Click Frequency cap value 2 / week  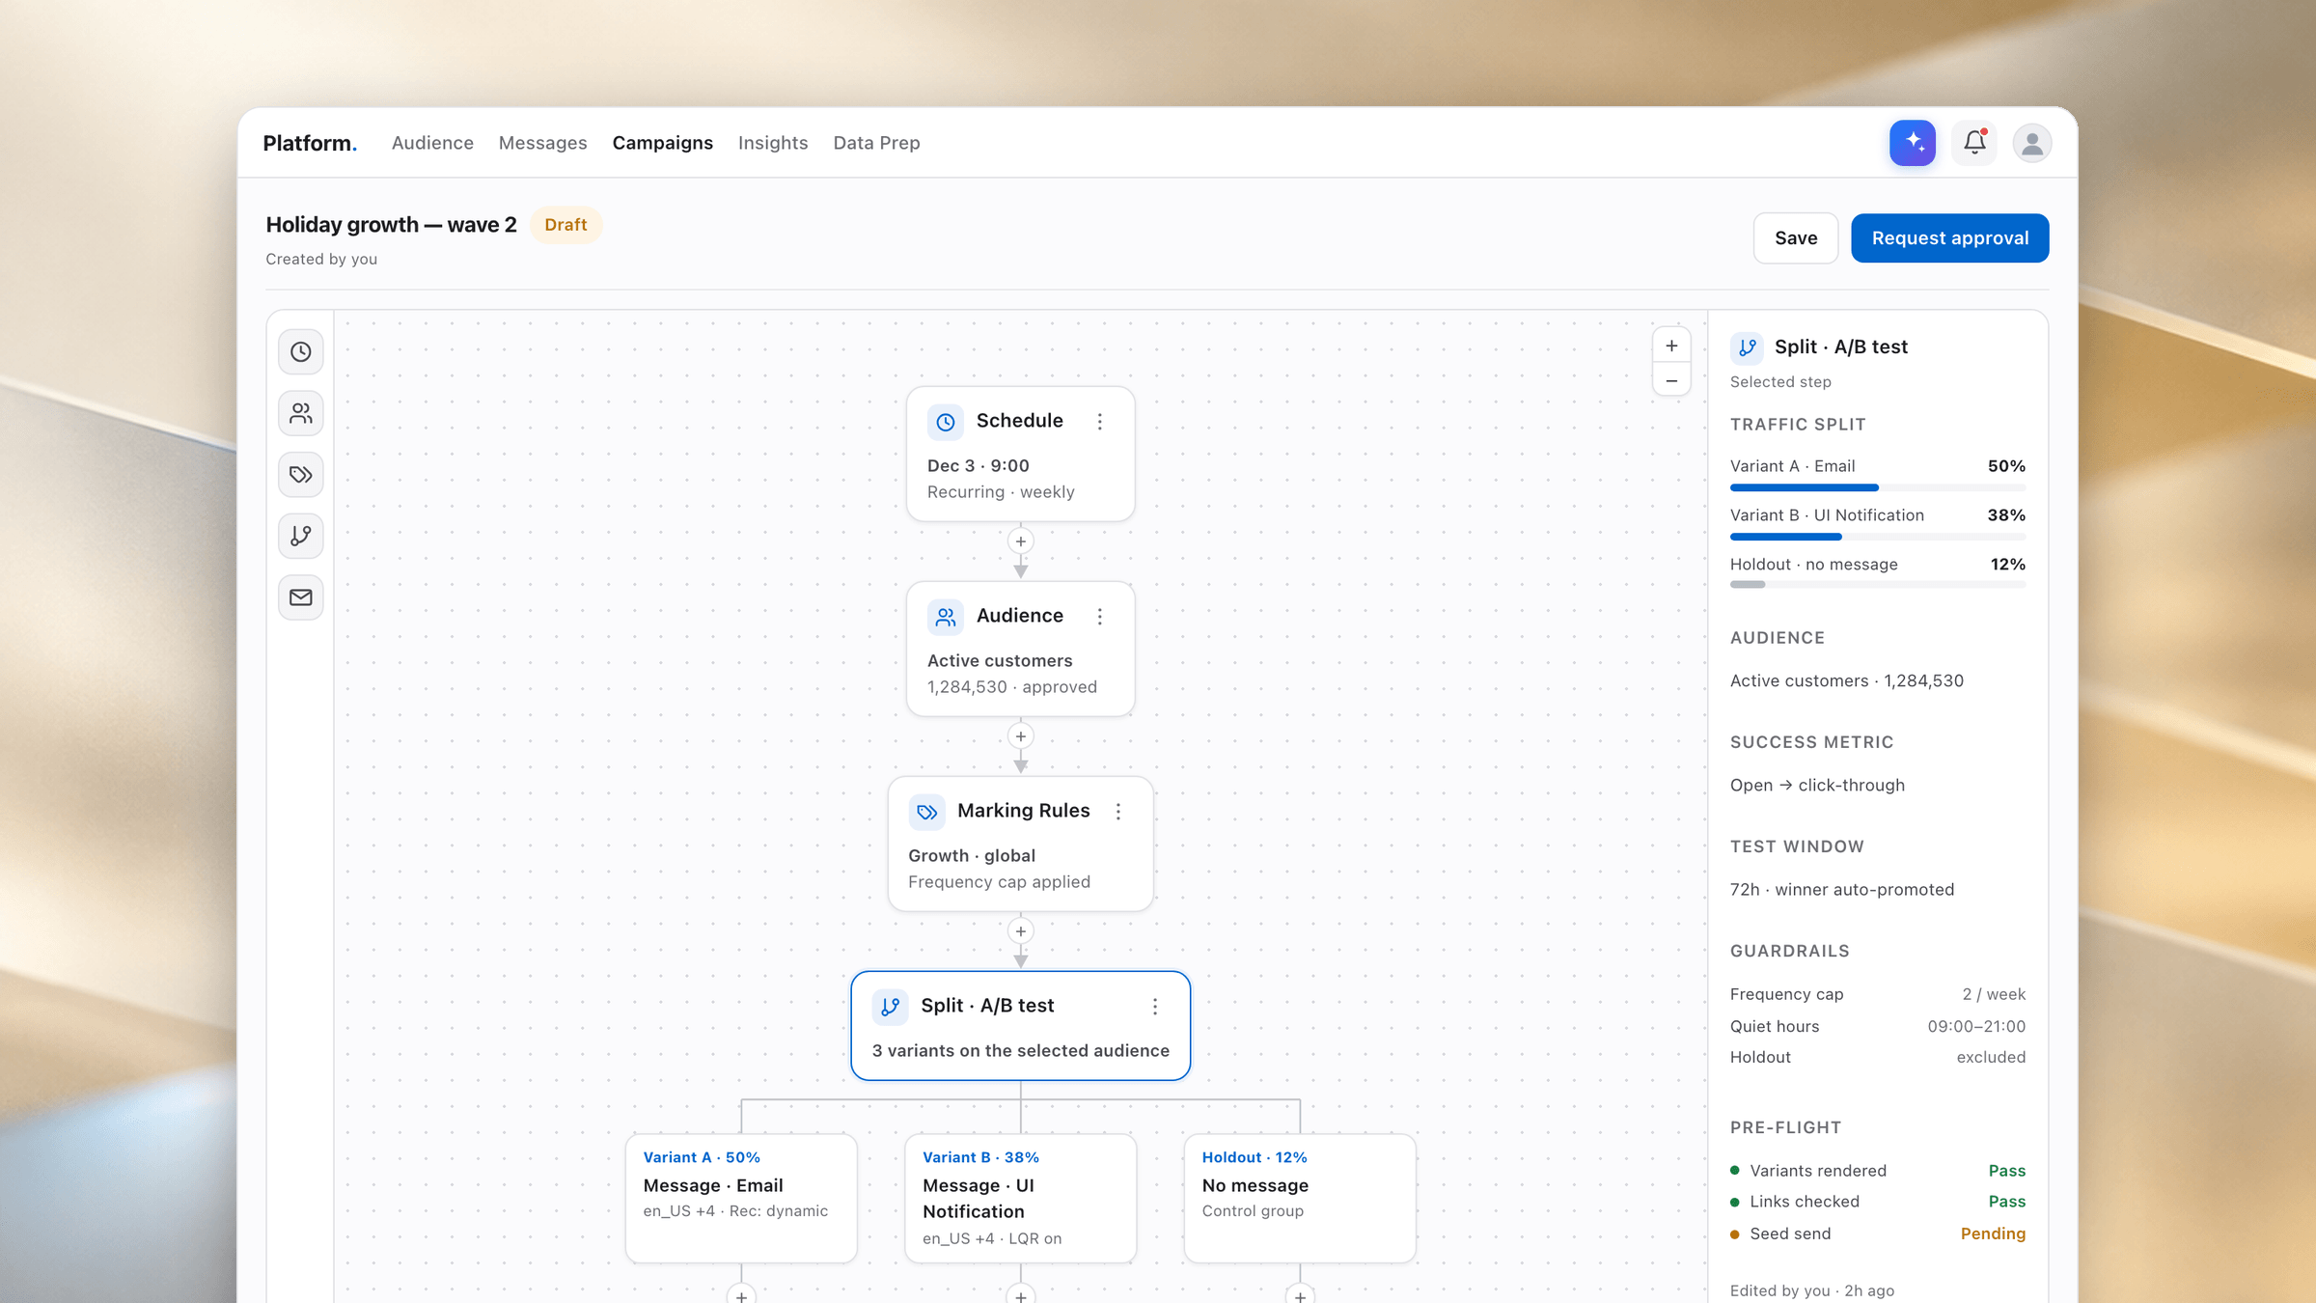coord(1994,994)
